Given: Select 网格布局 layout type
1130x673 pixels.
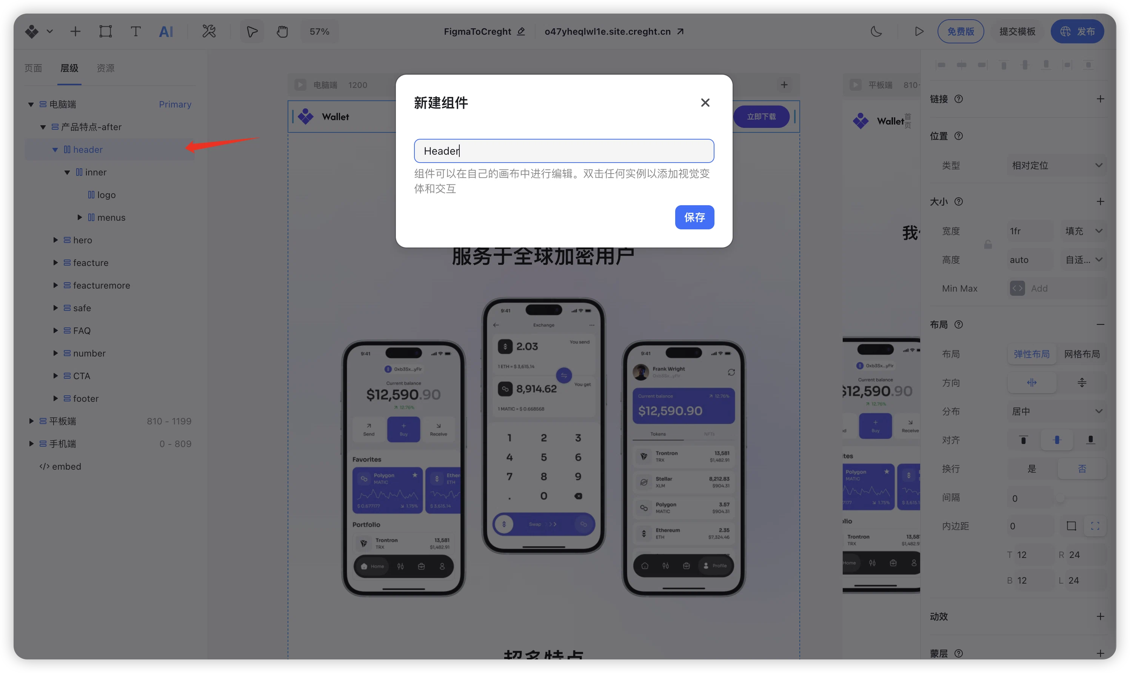Looking at the screenshot, I should [x=1082, y=354].
